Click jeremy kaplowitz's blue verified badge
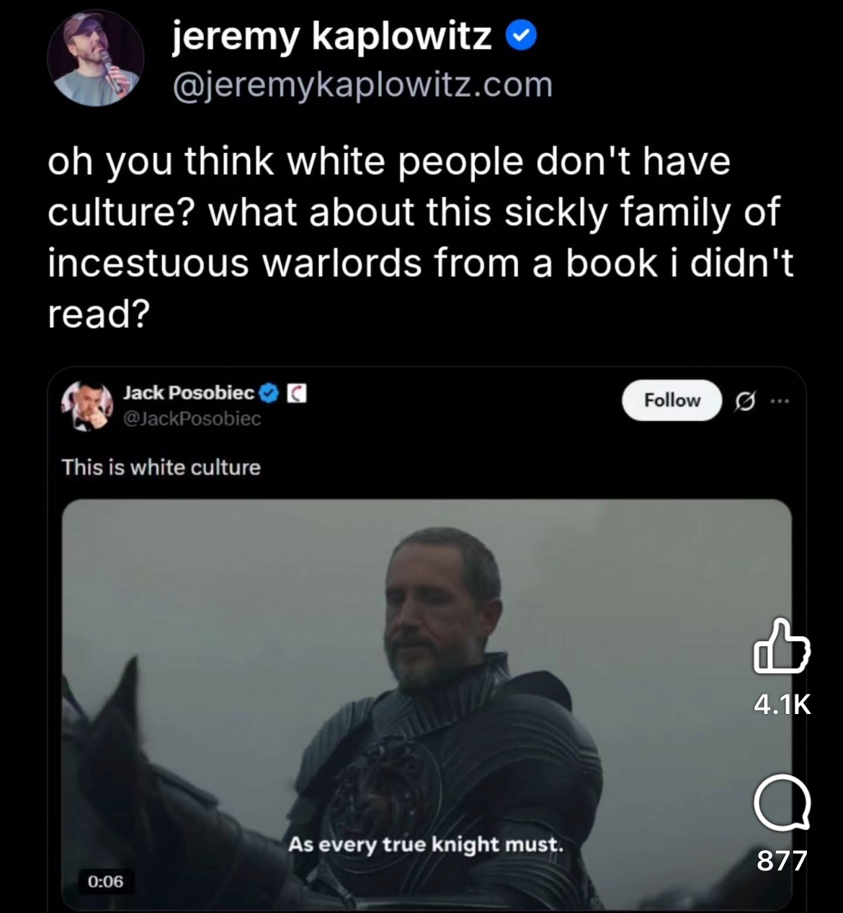Image resolution: width=843 pixels, height=913 pixels. coord(521,36)
